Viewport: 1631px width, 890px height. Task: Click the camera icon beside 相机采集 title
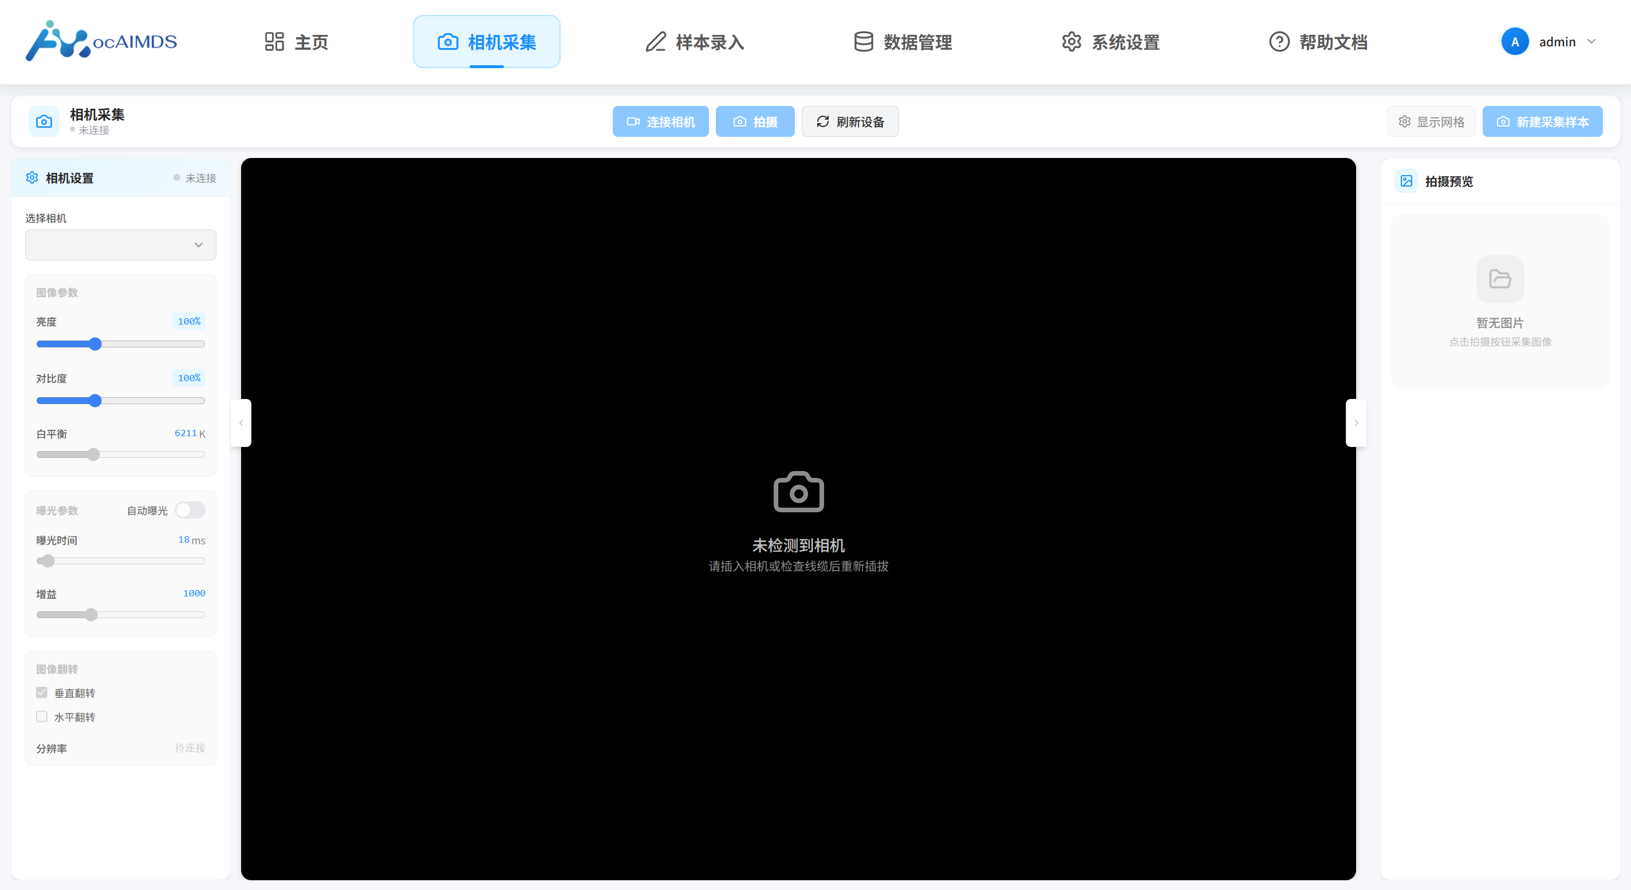[44, 121]
